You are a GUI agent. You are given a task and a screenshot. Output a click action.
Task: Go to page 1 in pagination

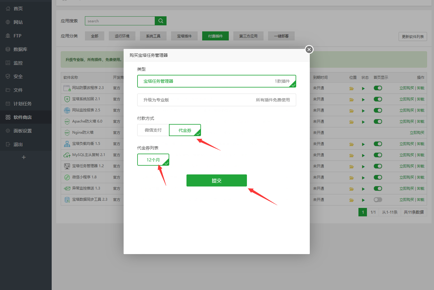pos(363,212)
